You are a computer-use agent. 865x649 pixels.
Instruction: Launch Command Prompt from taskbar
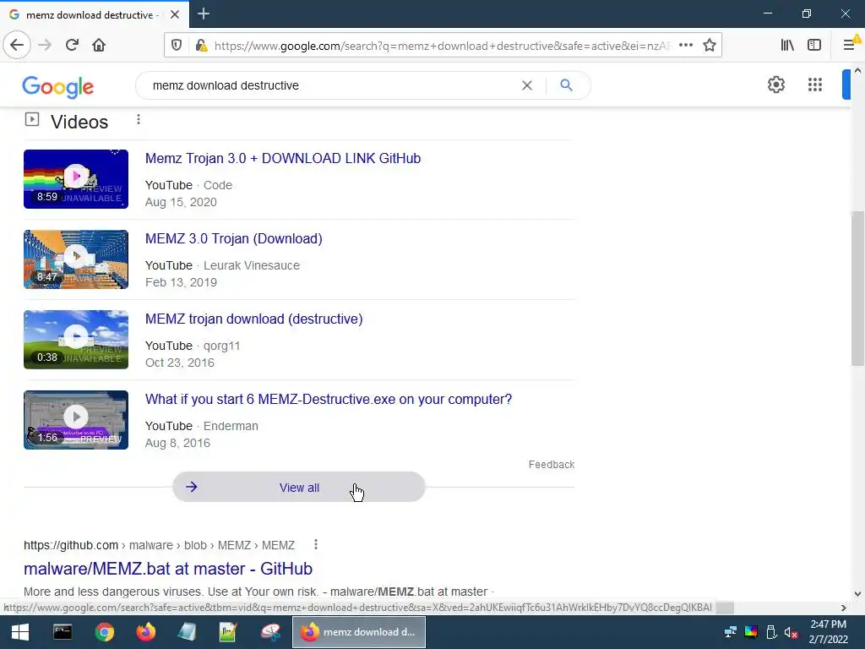tap(63, 632)
